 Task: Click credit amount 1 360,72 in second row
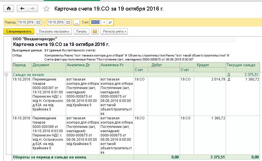point(218,118)
